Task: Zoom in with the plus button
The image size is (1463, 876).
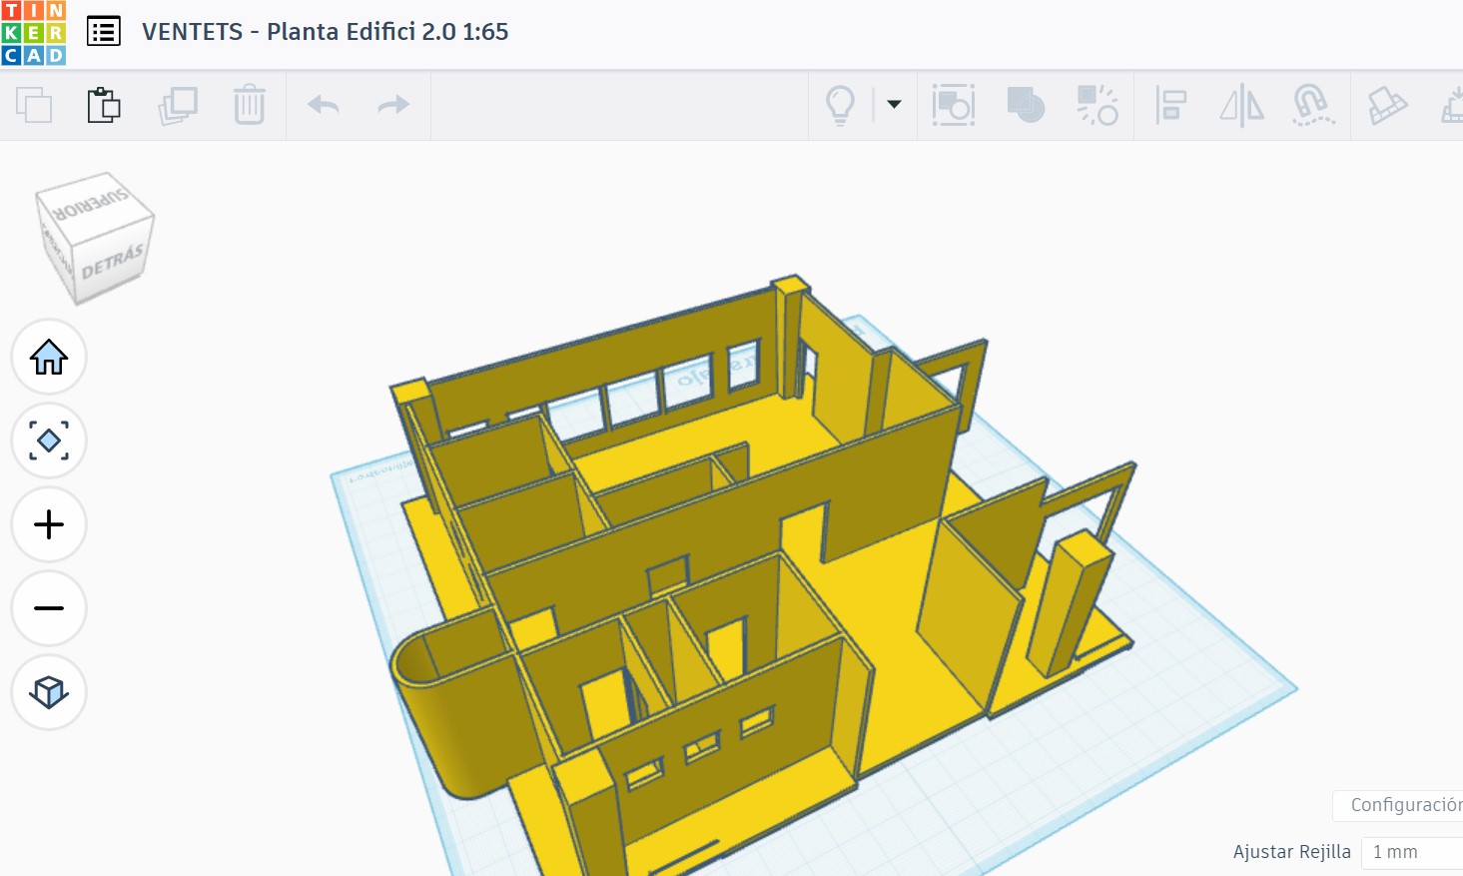Action: [x=49, y=524]
